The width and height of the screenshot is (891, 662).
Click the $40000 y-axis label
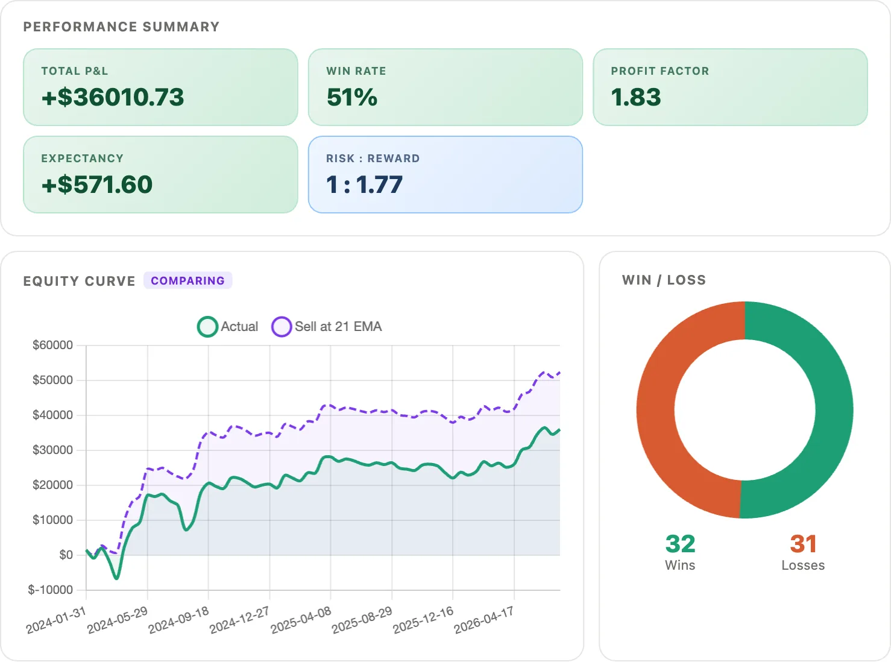[x=53, y=415]
